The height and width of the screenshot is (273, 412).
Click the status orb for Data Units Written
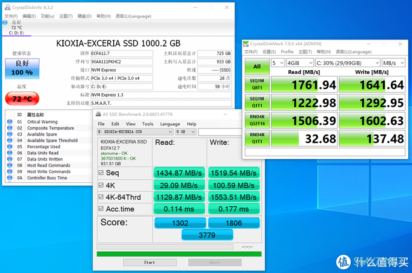[10, 159]
